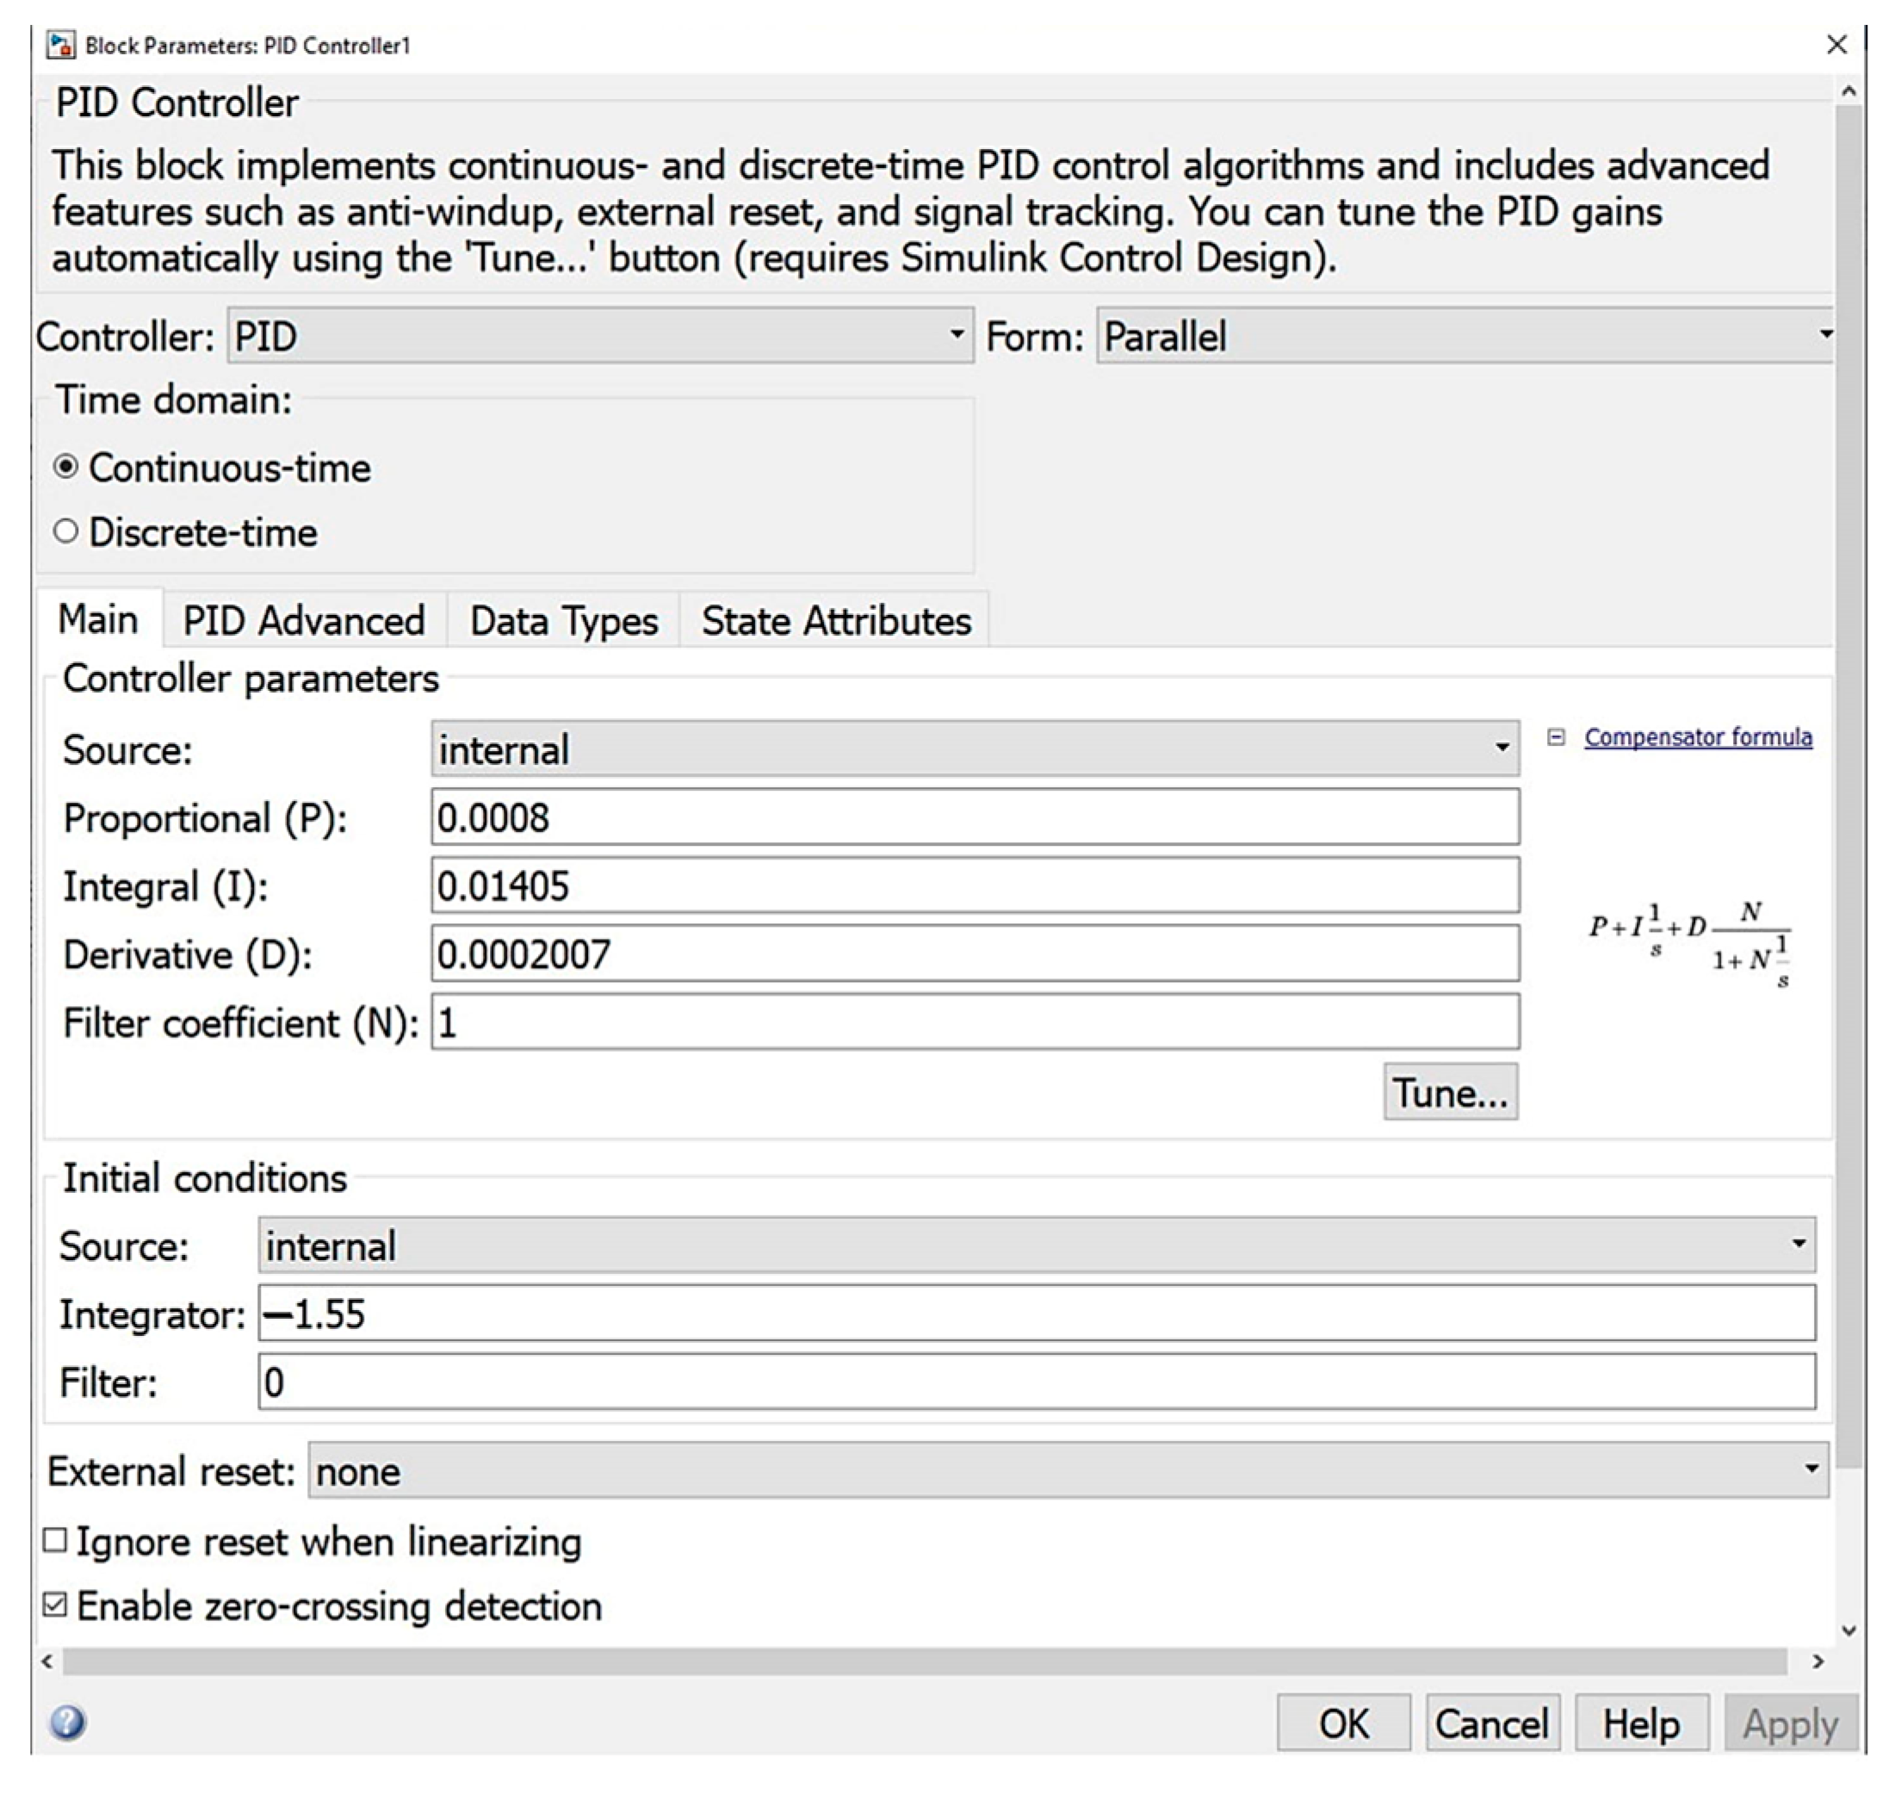1901x1801 pixels.
Task: Open the Form dropdown showing Parallel
Action: (x=1464, y=336)
